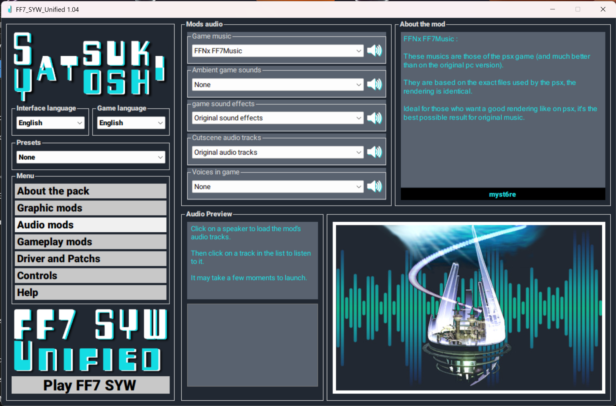Screen dimensions: 616x406
Task: Preview game sound effects via speaker icon
Action: click(x=374, y=118)
